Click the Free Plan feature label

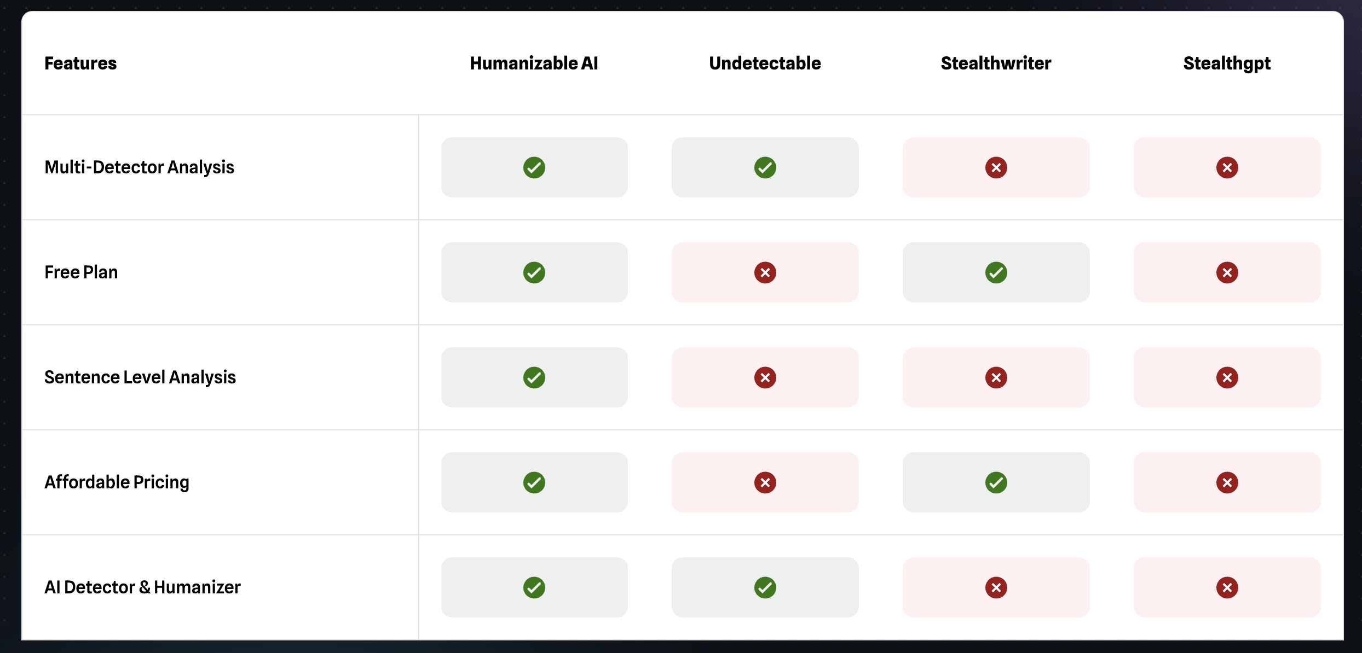pyautogui.click(x=81, y=272)
